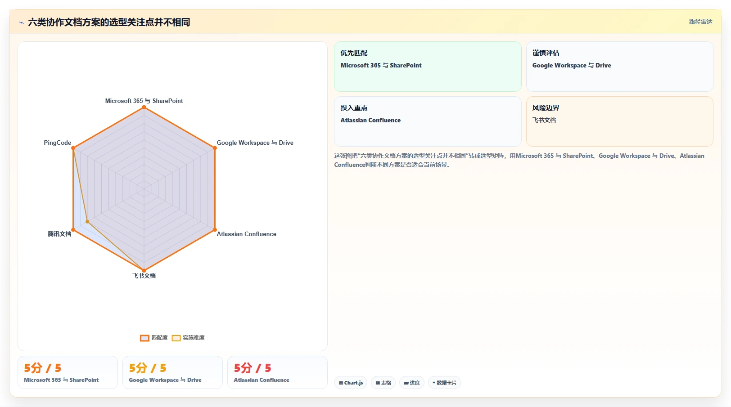Click the description paragraph starting 这张图把
The height and width of the screenshot is (407, 731).
519,160
